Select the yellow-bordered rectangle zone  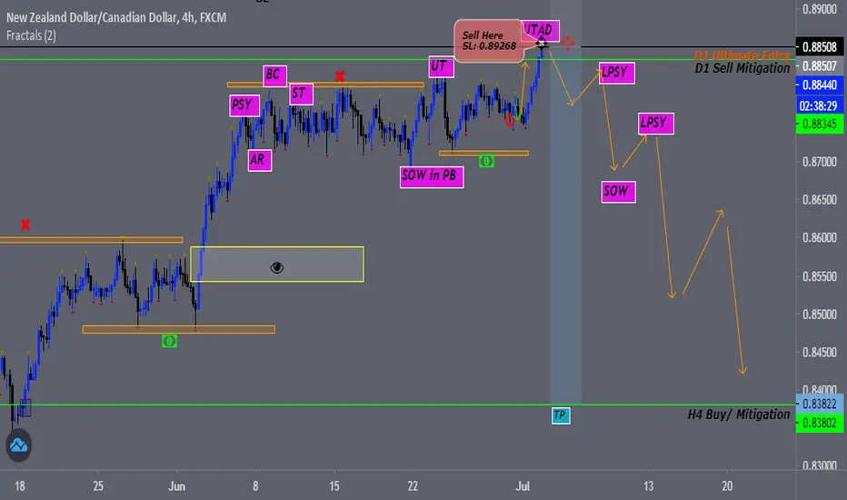click(277, 265)
